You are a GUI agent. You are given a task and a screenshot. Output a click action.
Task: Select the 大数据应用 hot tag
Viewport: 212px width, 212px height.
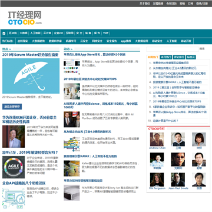[x=141, y=41]
